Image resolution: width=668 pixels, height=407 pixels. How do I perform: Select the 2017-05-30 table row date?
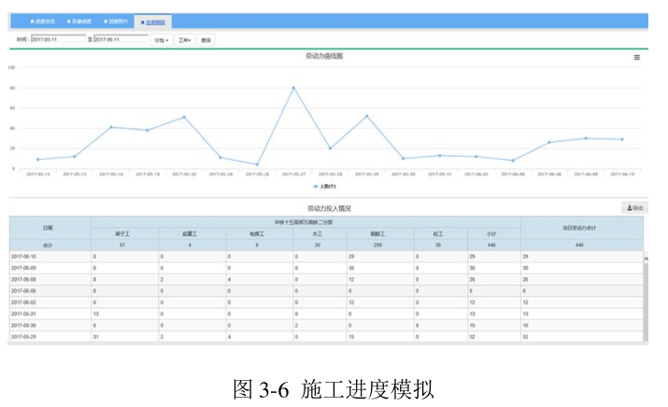click(24, 325)
